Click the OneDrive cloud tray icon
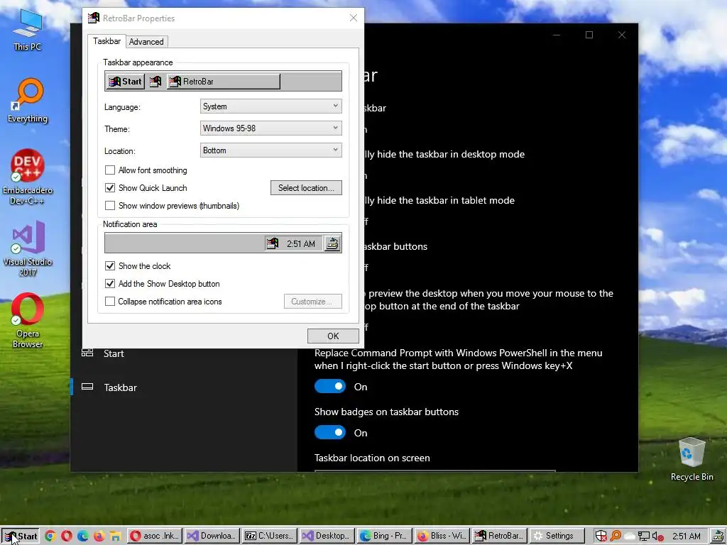 (x=630, y=536)
